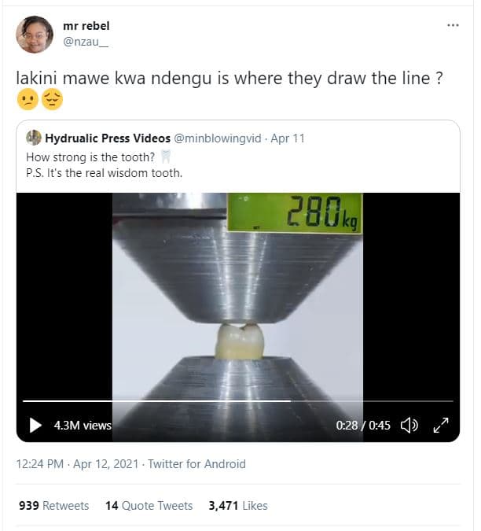Screen dimensions: 481x531
Task: Click mr rebel's profile avatar
Action: (35, 35)
